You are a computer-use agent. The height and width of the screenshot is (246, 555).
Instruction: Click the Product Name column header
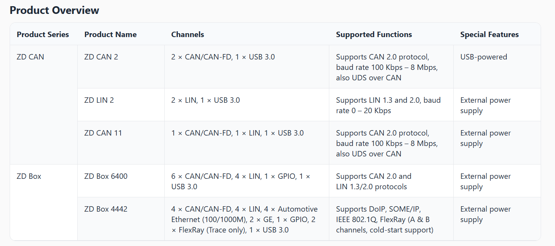click(111, 34)
